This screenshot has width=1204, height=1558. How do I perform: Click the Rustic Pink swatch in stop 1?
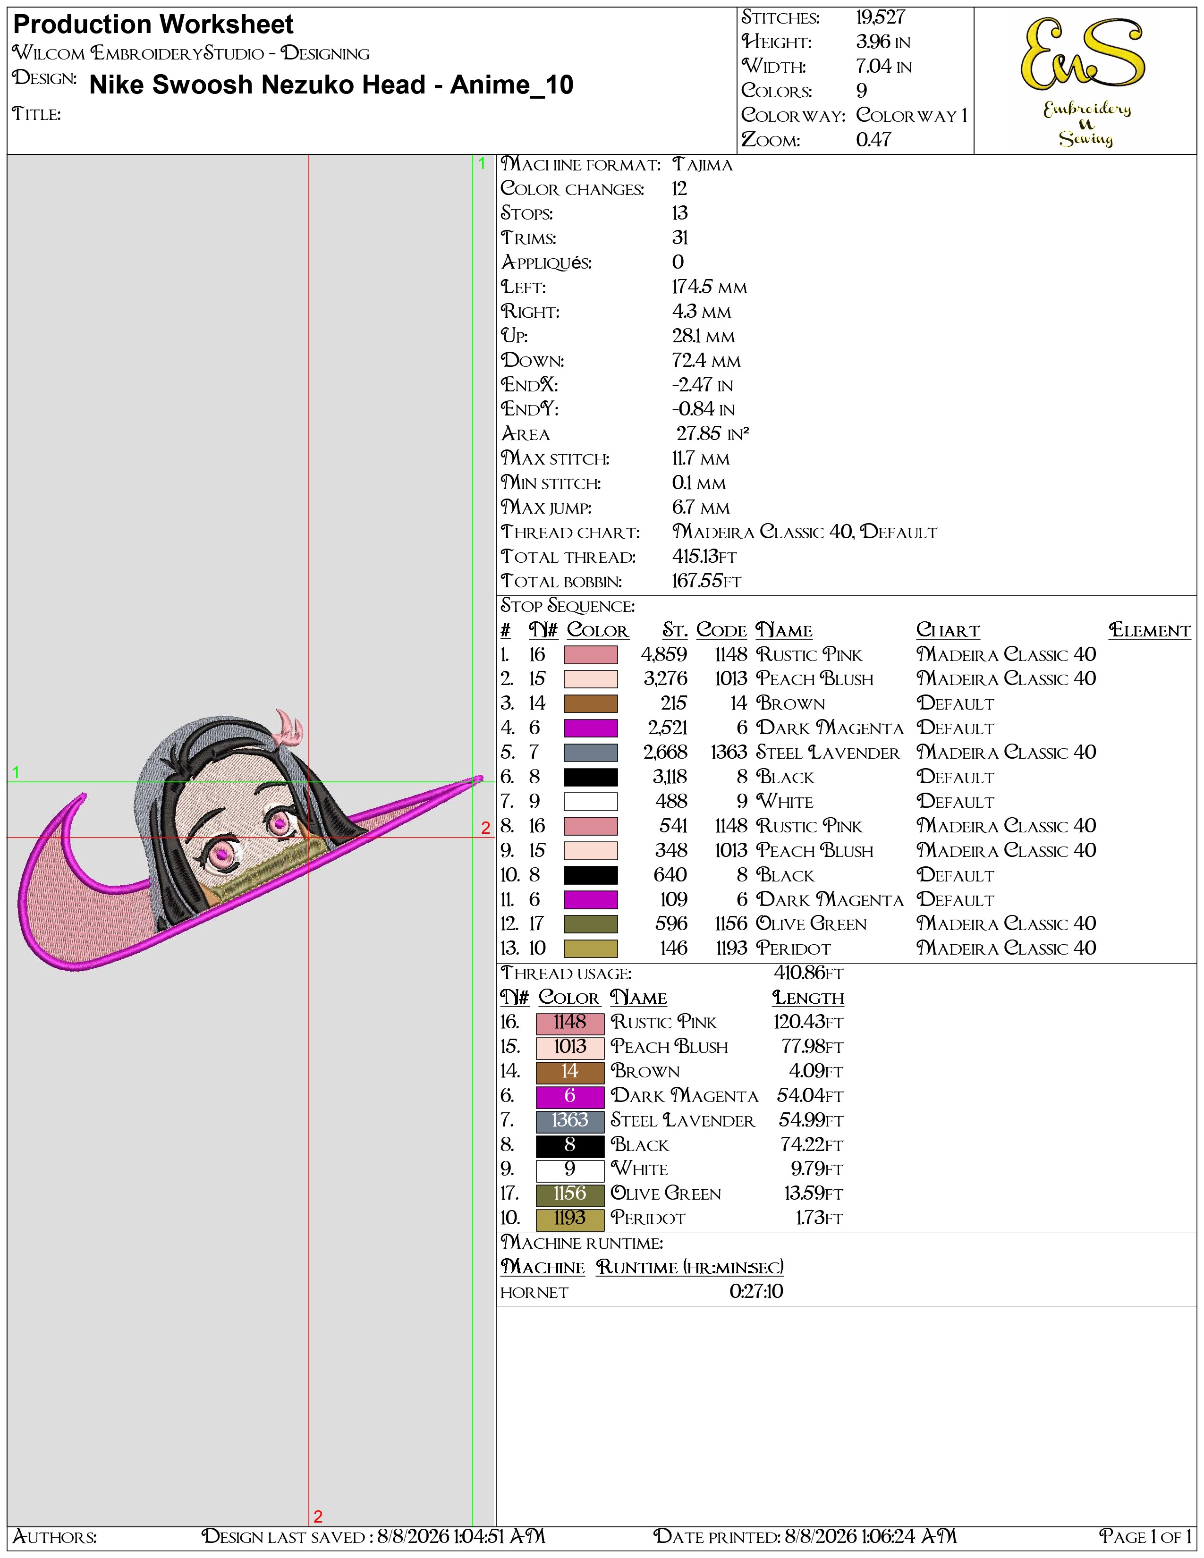coord(591,655)
